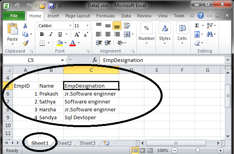The height and width of the screenshot is (154, 234).
Task: Switch to Page Layout view icon
Action: (142, 150)
